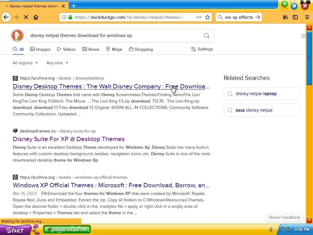Select the All results tab
The width and height of the screenshot is (313, 235).
coord(18,49)
